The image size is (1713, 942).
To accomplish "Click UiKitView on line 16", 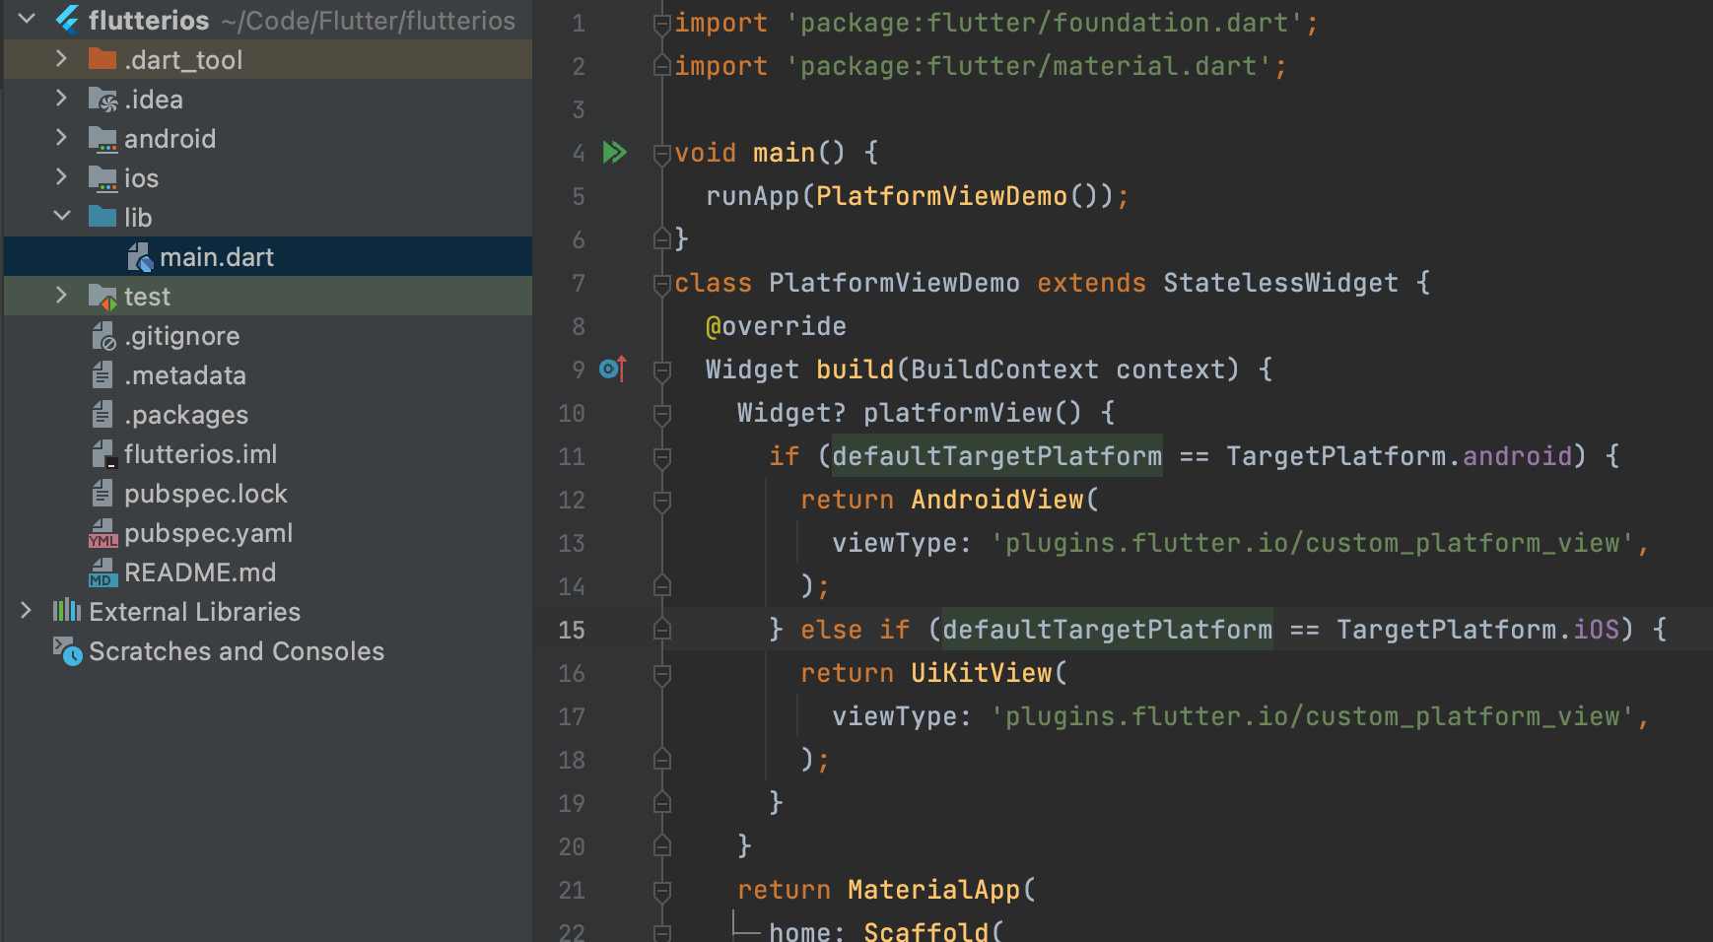I will 981,673.
